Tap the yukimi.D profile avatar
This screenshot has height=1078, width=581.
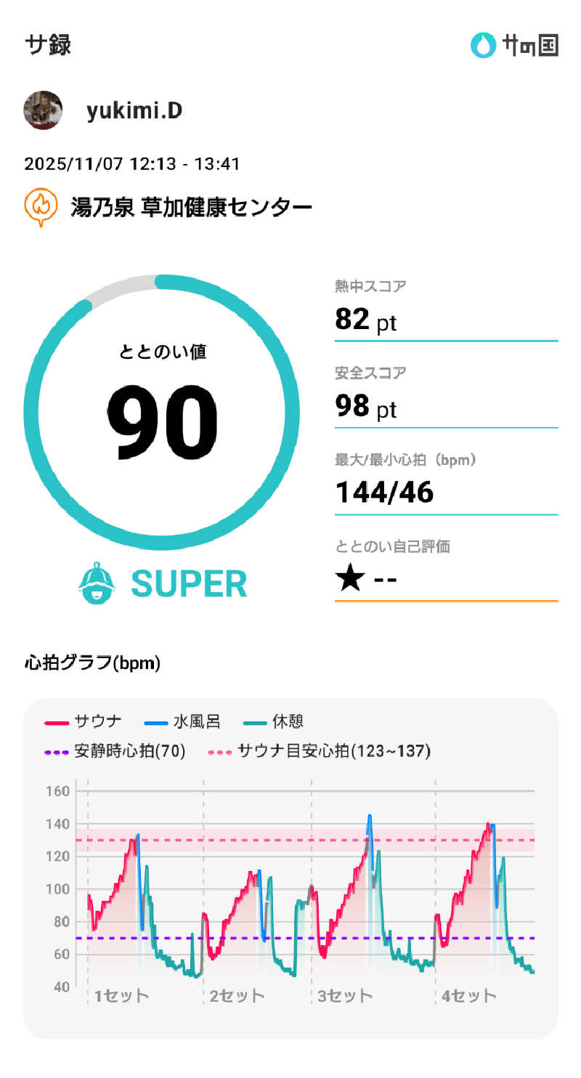coord(43,110)
